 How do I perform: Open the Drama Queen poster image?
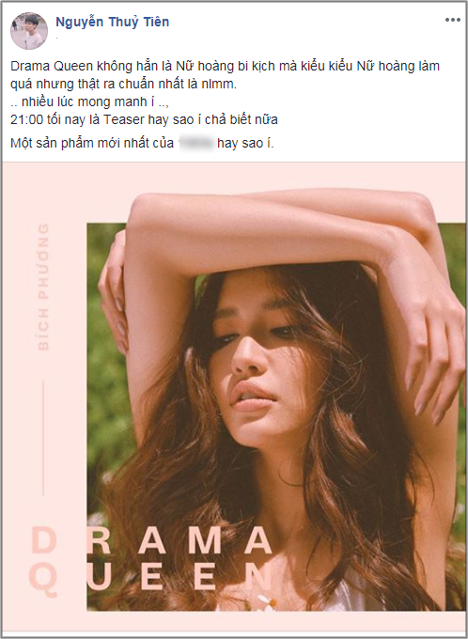pyautogui.click(x=234, y=398)
